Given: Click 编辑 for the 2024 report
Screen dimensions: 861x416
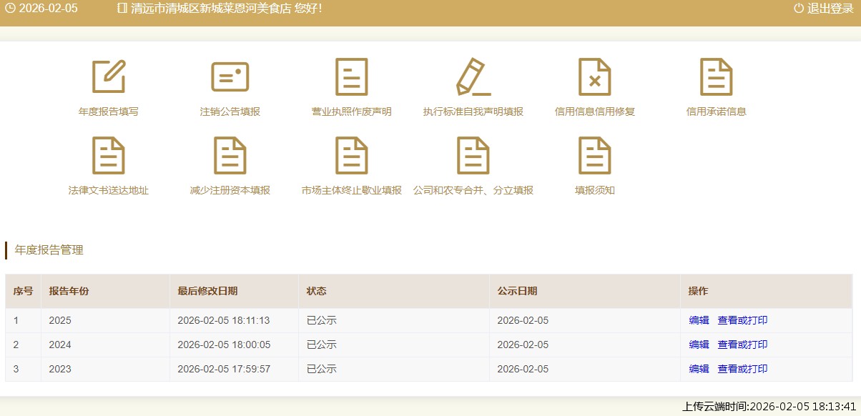Looking at the screenshot, I should tap(699, 345).
